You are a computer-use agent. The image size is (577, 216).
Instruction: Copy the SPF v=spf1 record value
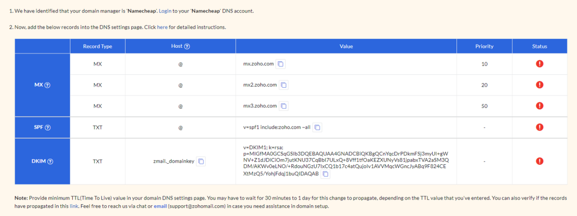click(318, 127)
